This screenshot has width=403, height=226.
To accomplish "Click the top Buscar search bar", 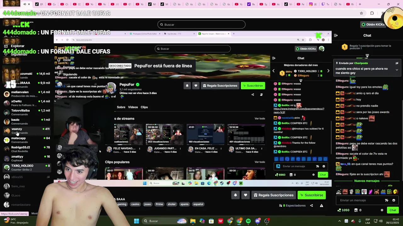I will [x=201, y=24].
